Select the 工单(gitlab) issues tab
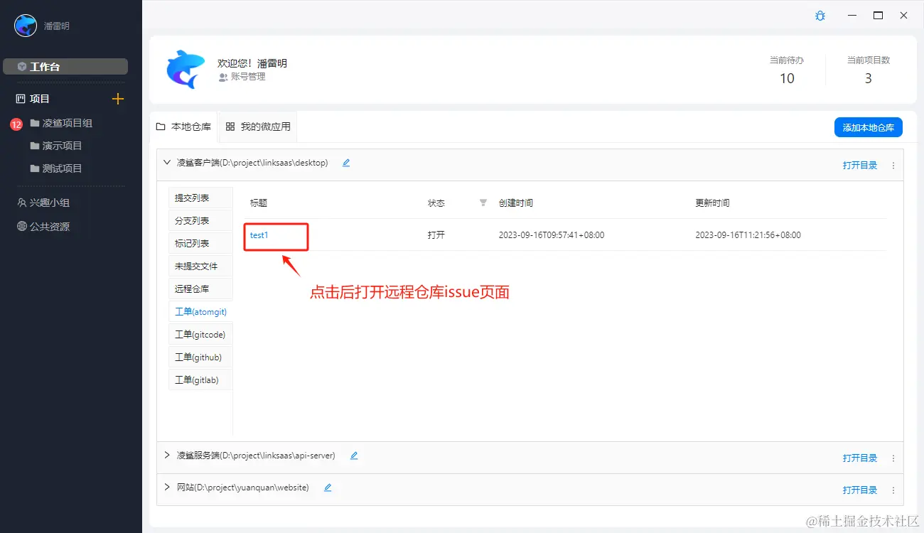 tap(200, 380)
